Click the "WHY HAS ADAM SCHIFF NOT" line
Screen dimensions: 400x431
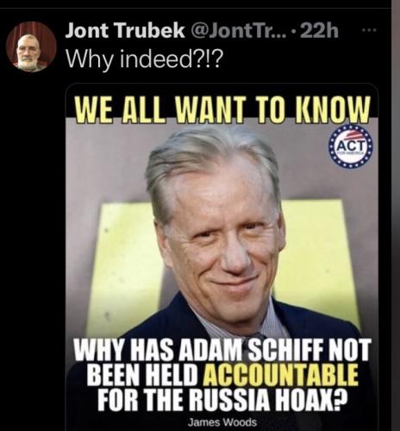coord(222,350)
